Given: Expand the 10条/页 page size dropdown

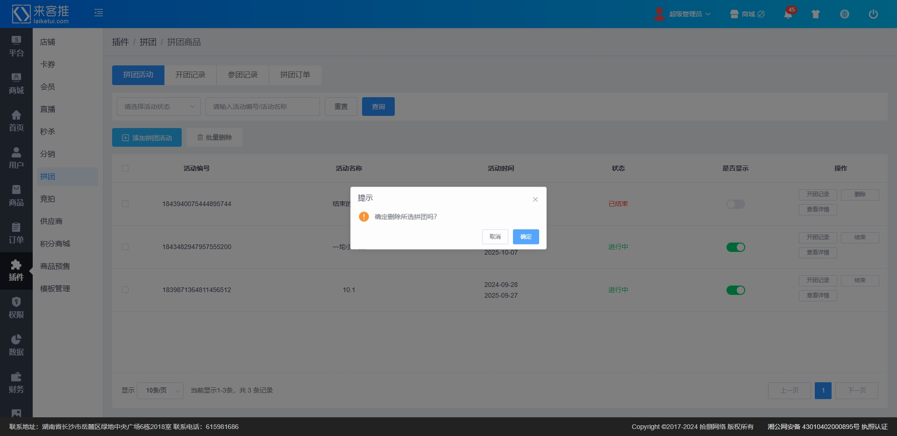Looking at the screenshot, I should [160, 390].
